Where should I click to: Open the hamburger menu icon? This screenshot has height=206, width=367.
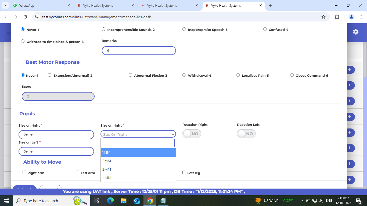(9, 33)
